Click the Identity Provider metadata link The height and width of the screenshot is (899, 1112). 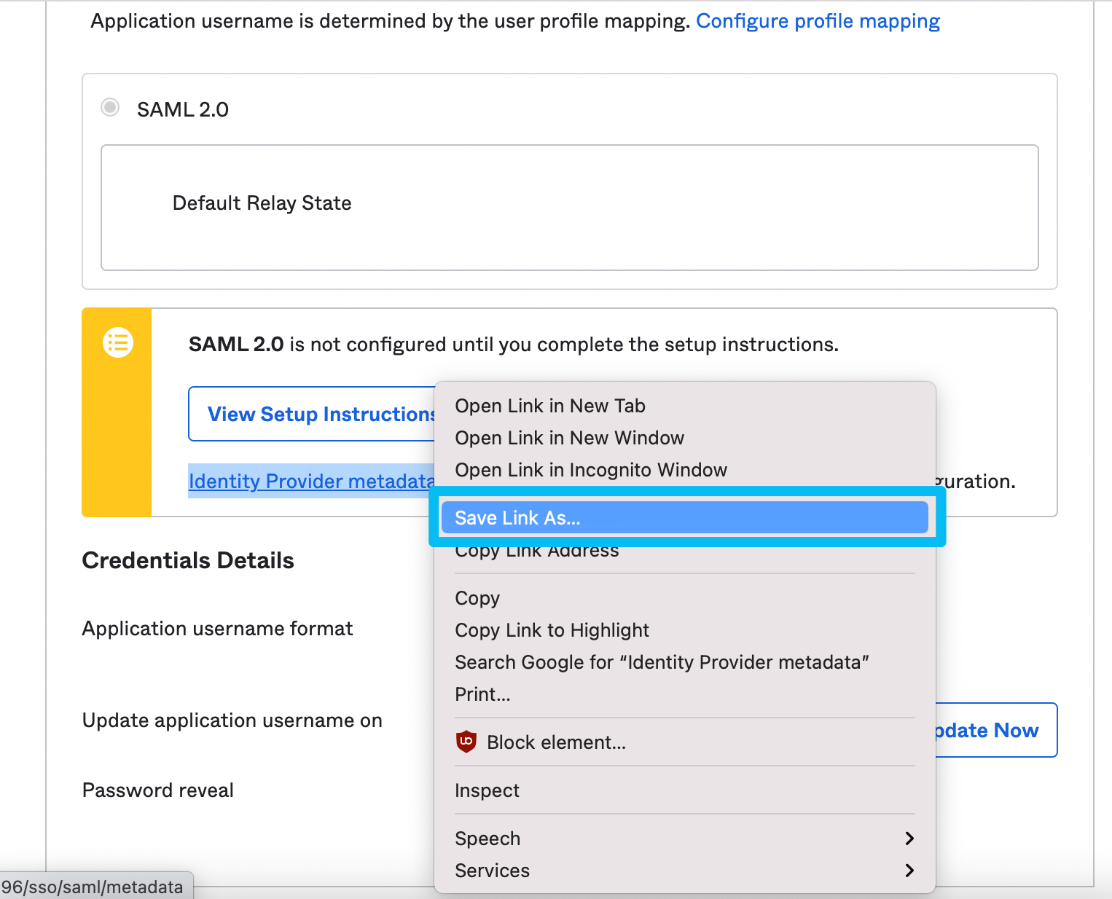(x=312, y=481)
